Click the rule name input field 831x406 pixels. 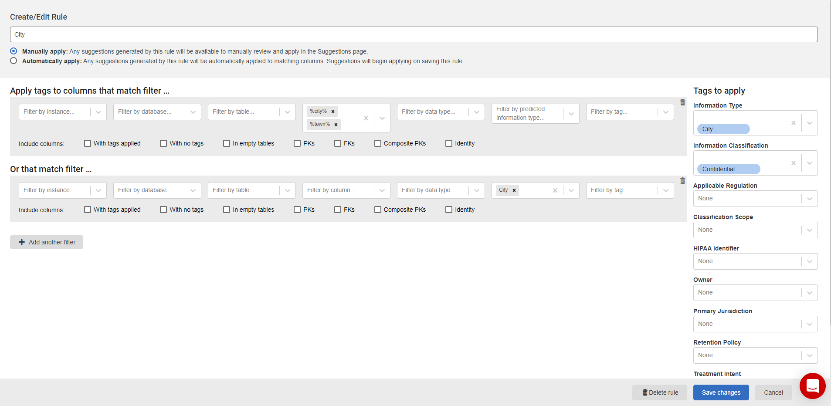414,34
